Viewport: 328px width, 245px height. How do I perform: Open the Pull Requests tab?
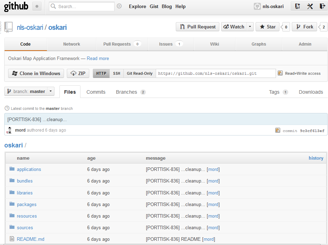point(122,44)
